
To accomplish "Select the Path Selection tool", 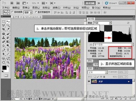I will click(4, 54).
